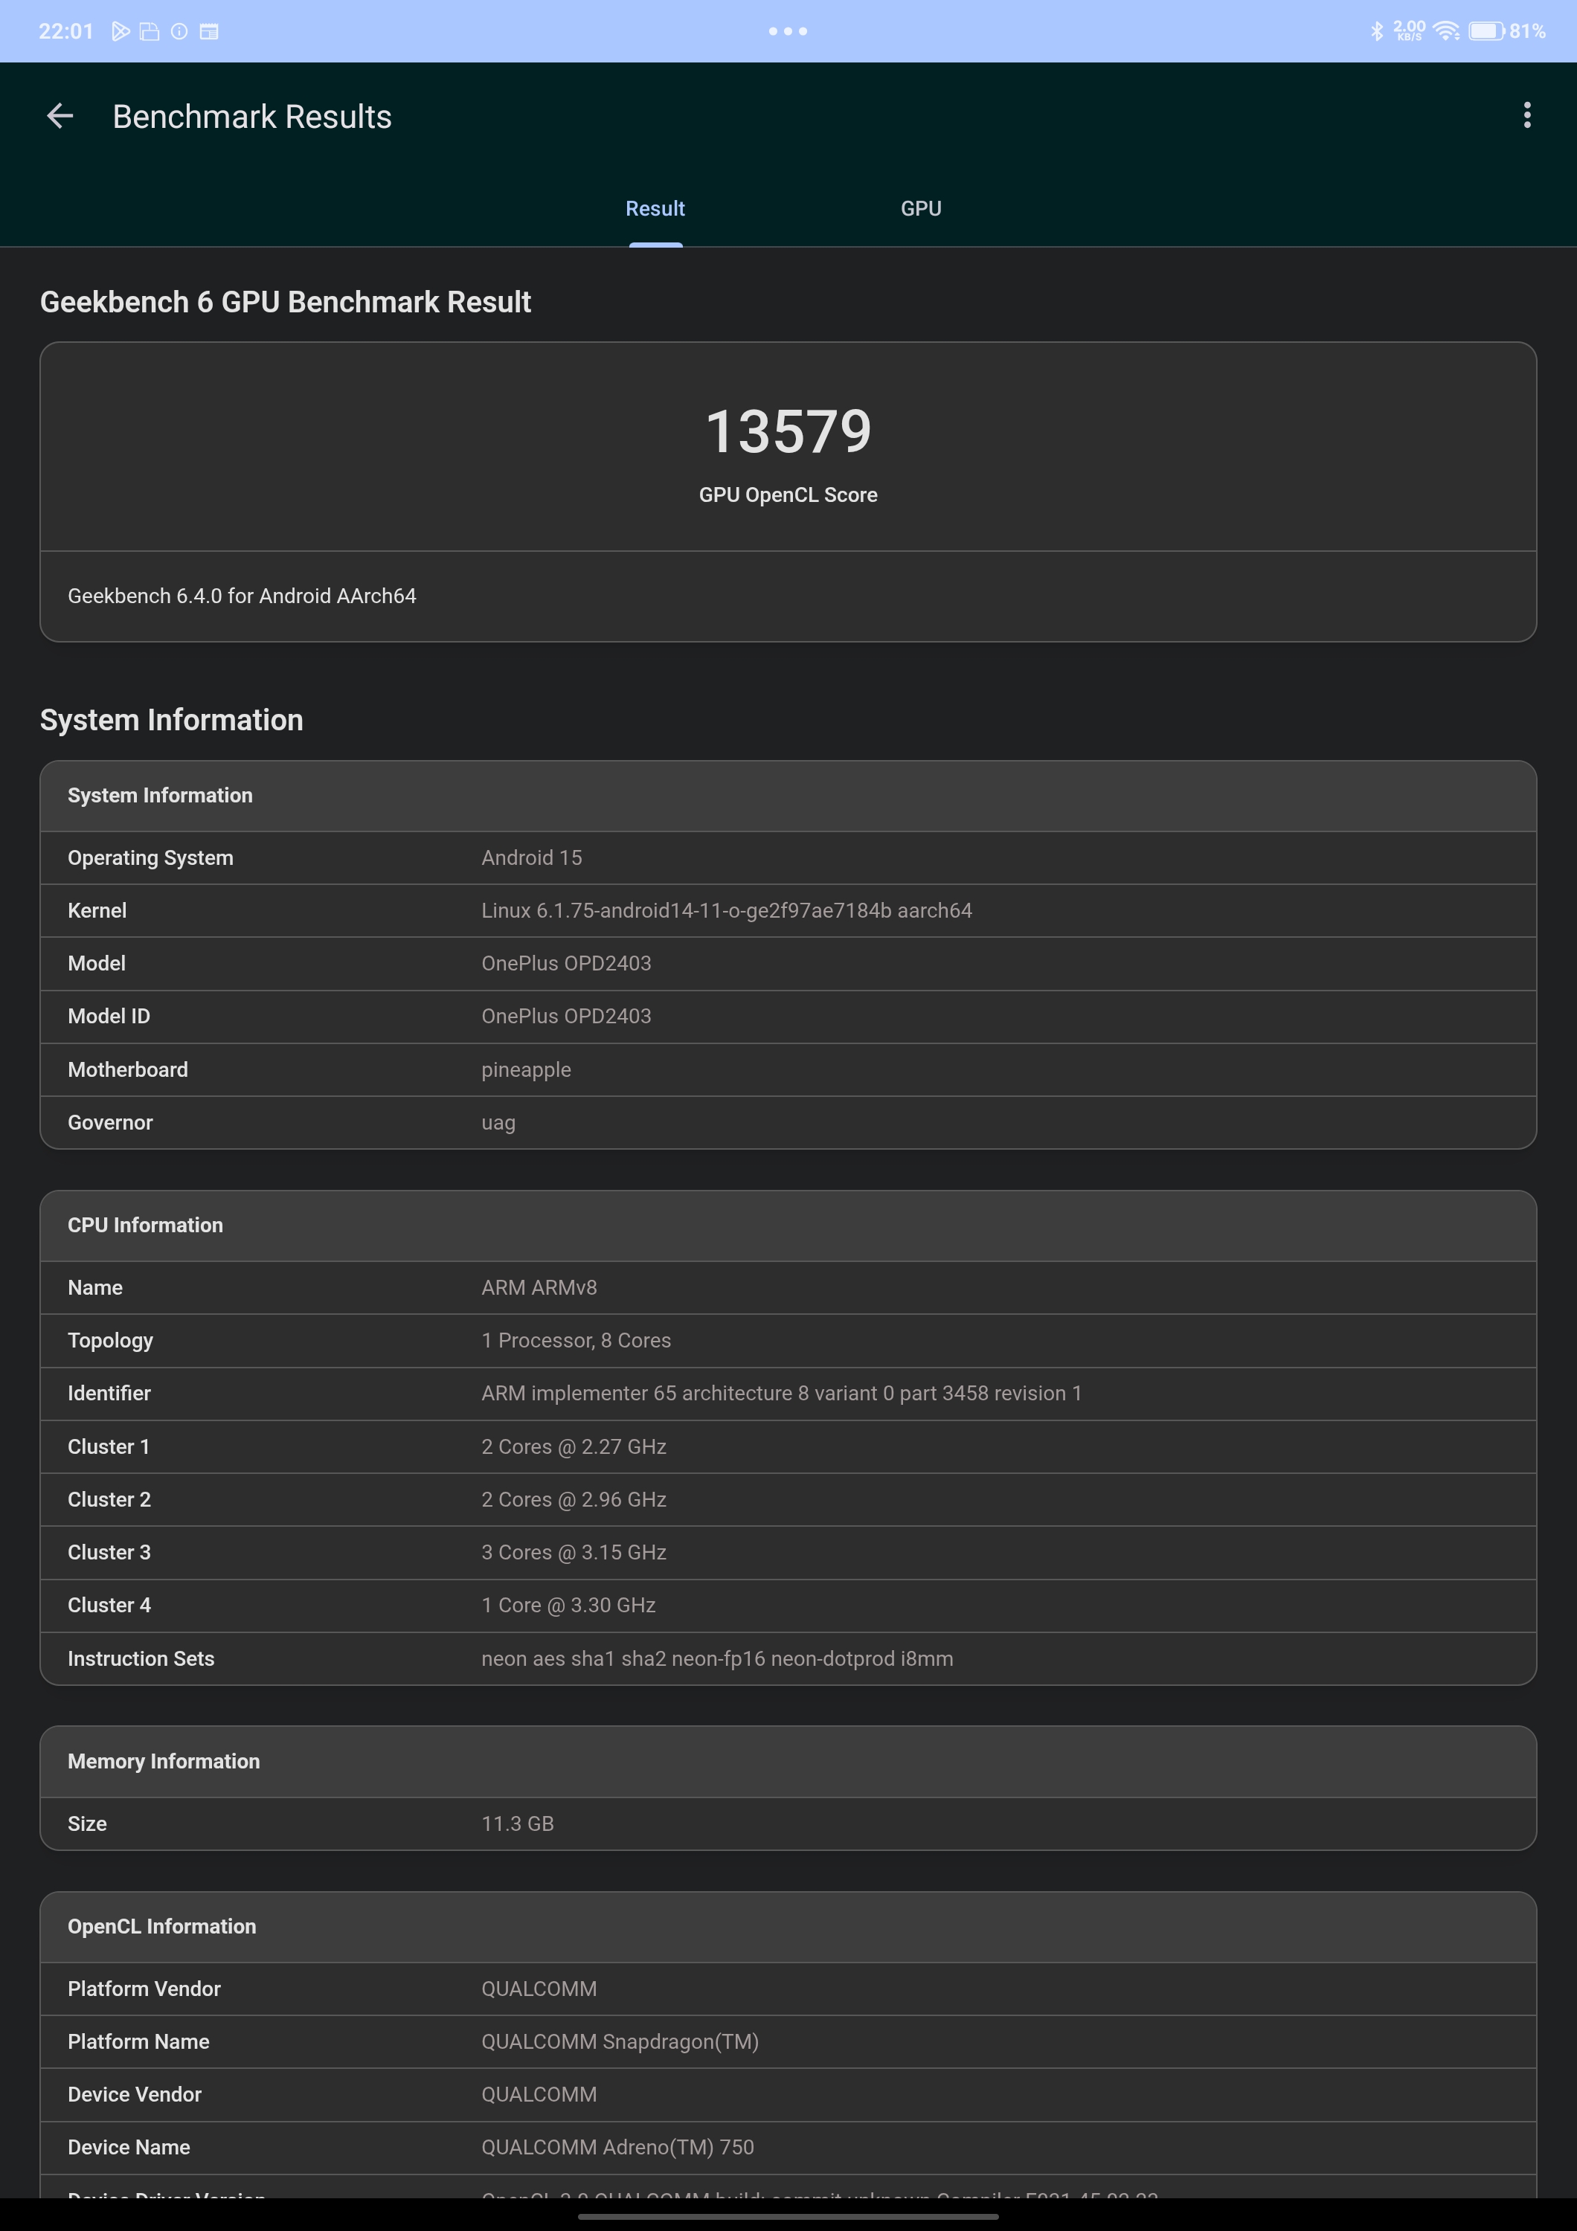Tap the Motherboard value pineapple
This screenshot has width=1577, height=2231.
click(x=527, y=1070)
